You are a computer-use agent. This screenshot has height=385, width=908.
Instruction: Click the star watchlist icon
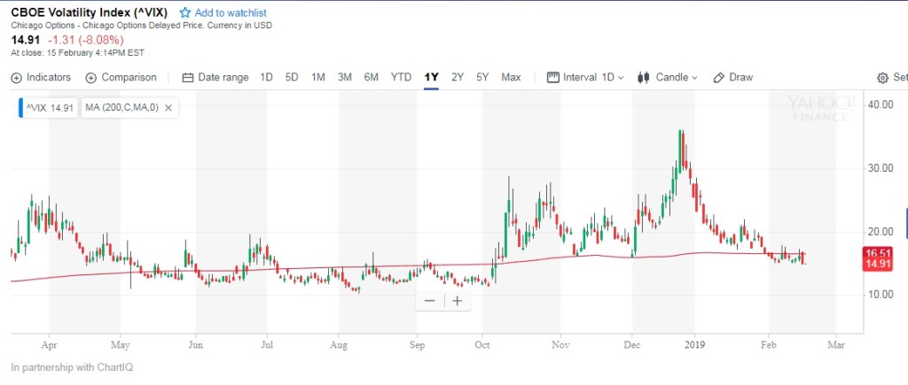click(x=184, y=12)
